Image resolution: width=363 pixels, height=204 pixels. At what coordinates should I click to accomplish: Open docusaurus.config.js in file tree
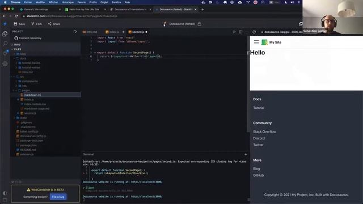click(x=33, y=136)
